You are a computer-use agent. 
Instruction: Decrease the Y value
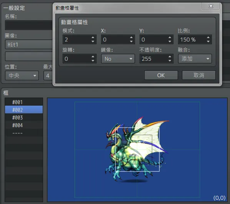tap(170, 41)
